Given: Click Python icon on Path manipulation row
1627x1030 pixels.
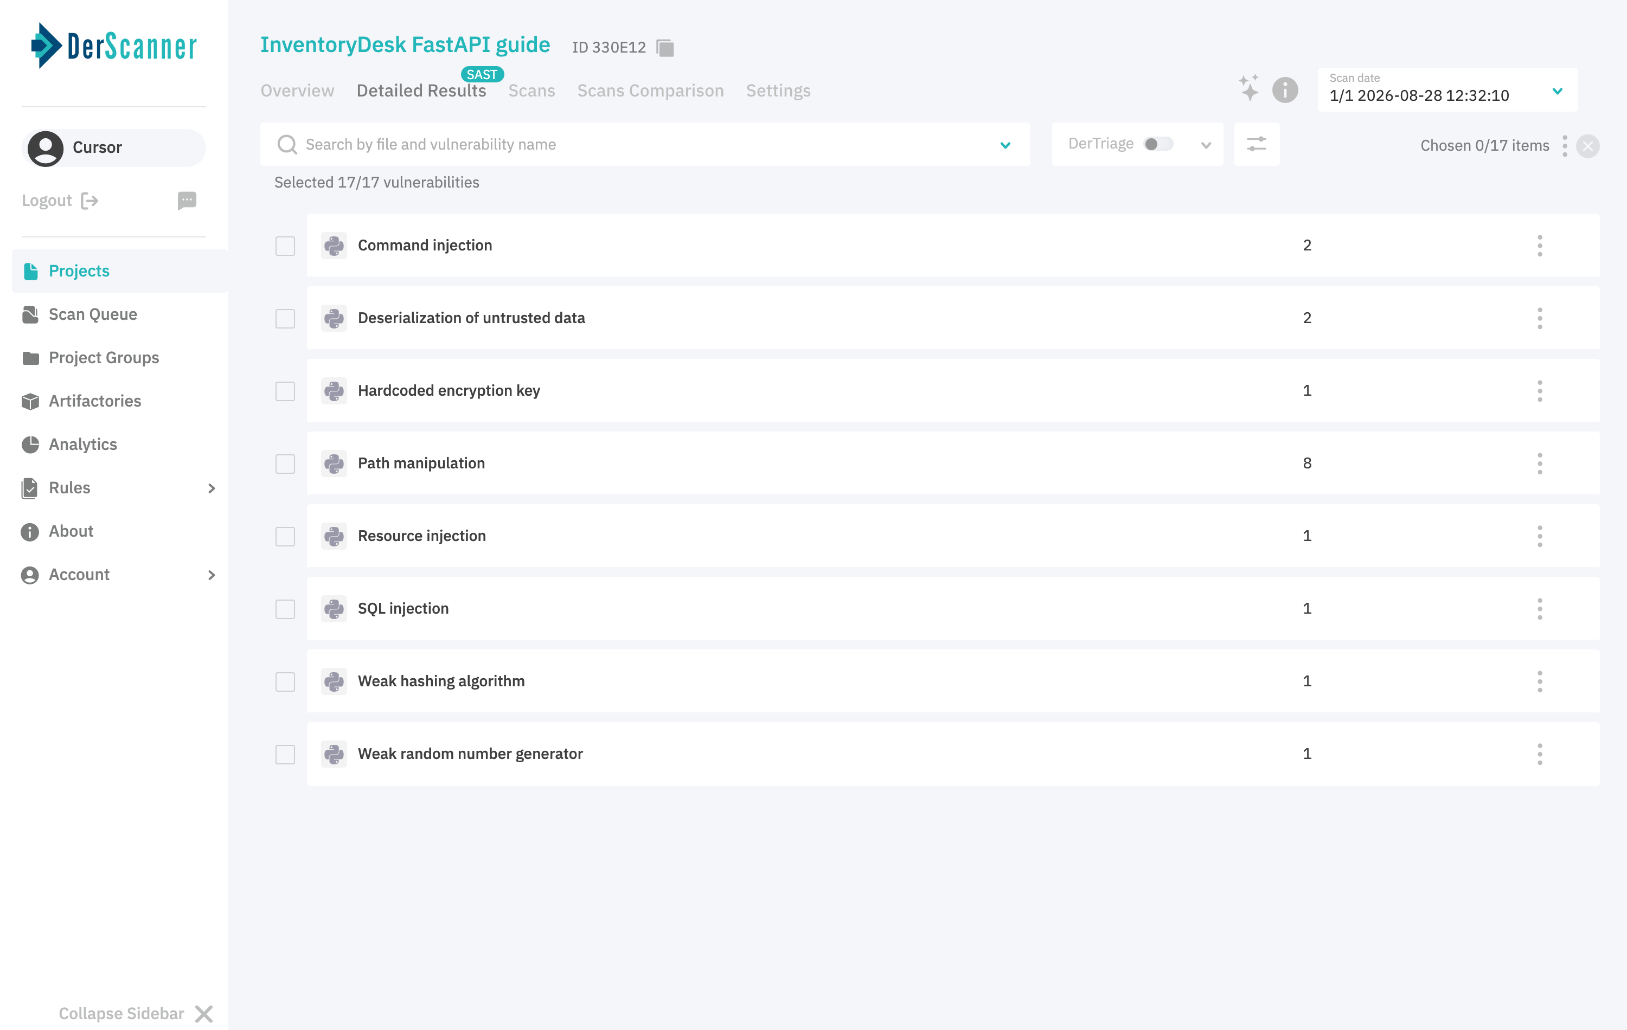Looking at the screenshot, I should pyautogui.click(x=334, y=463).
